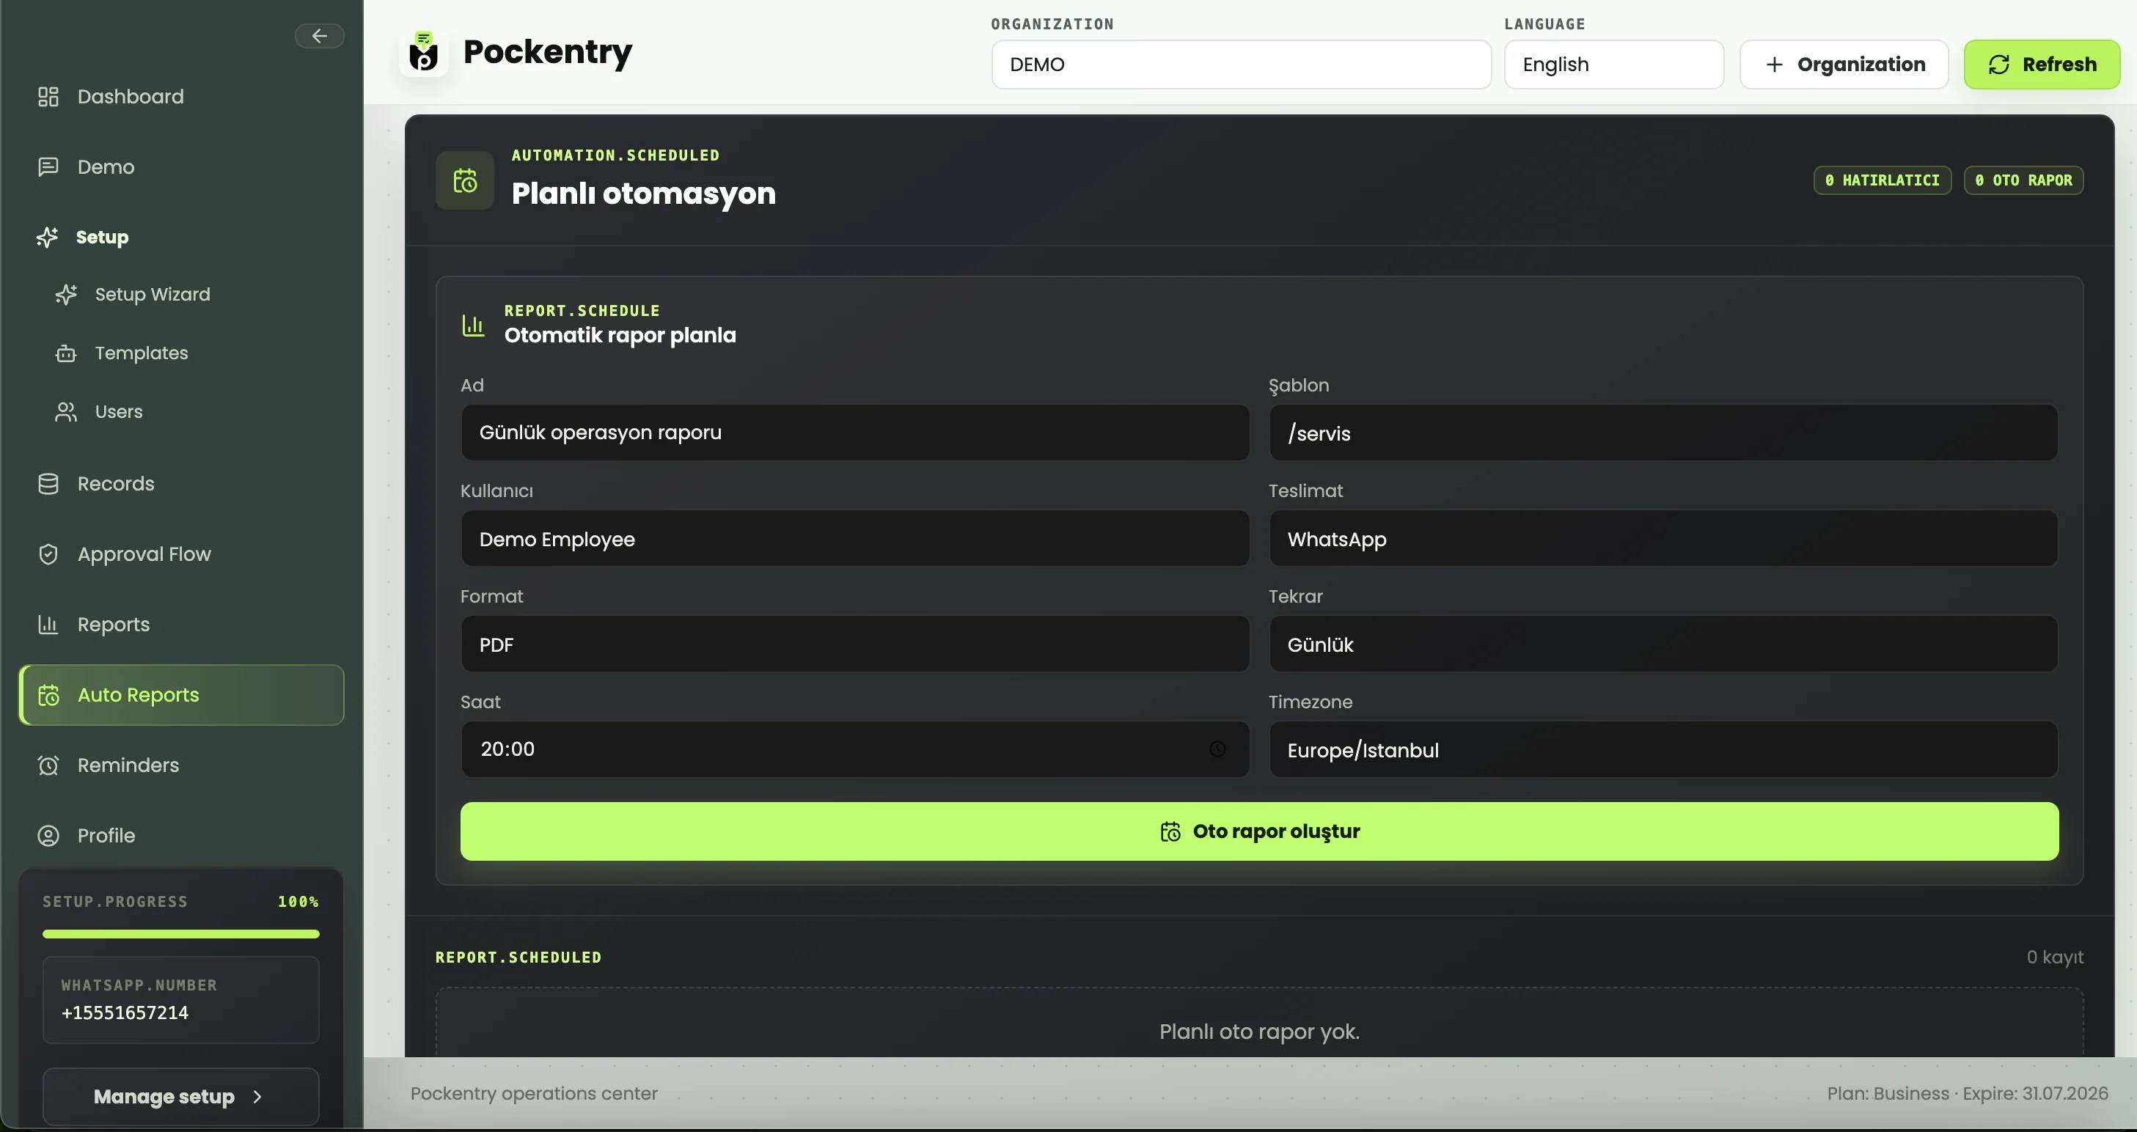Click the Users people icon
This screenshot has width=2137, height=1132.
click(66, 412)
